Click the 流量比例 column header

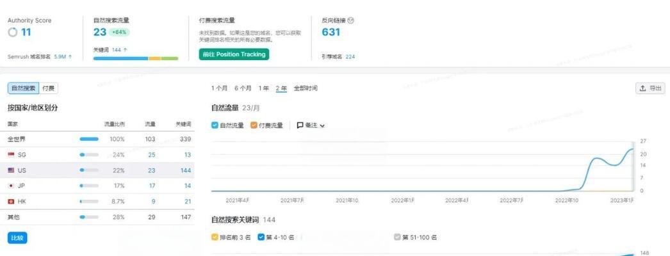[x=115, y=124]
